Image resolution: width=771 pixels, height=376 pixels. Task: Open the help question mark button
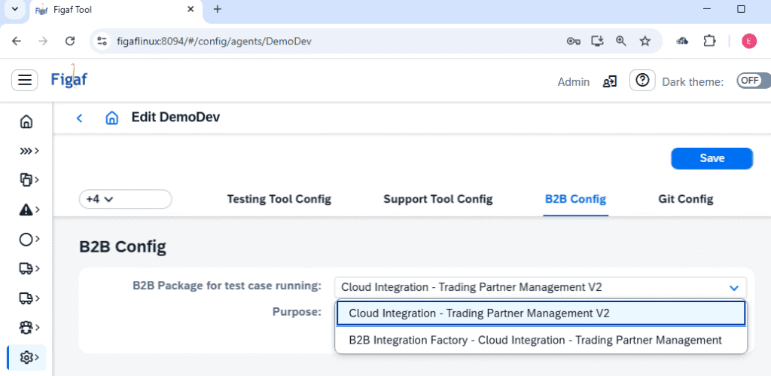(642, 80)
